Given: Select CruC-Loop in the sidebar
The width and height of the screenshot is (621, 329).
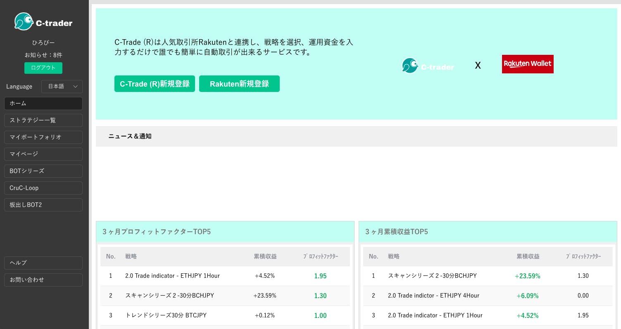Looking at the screenshot, I should click(43, 188).
